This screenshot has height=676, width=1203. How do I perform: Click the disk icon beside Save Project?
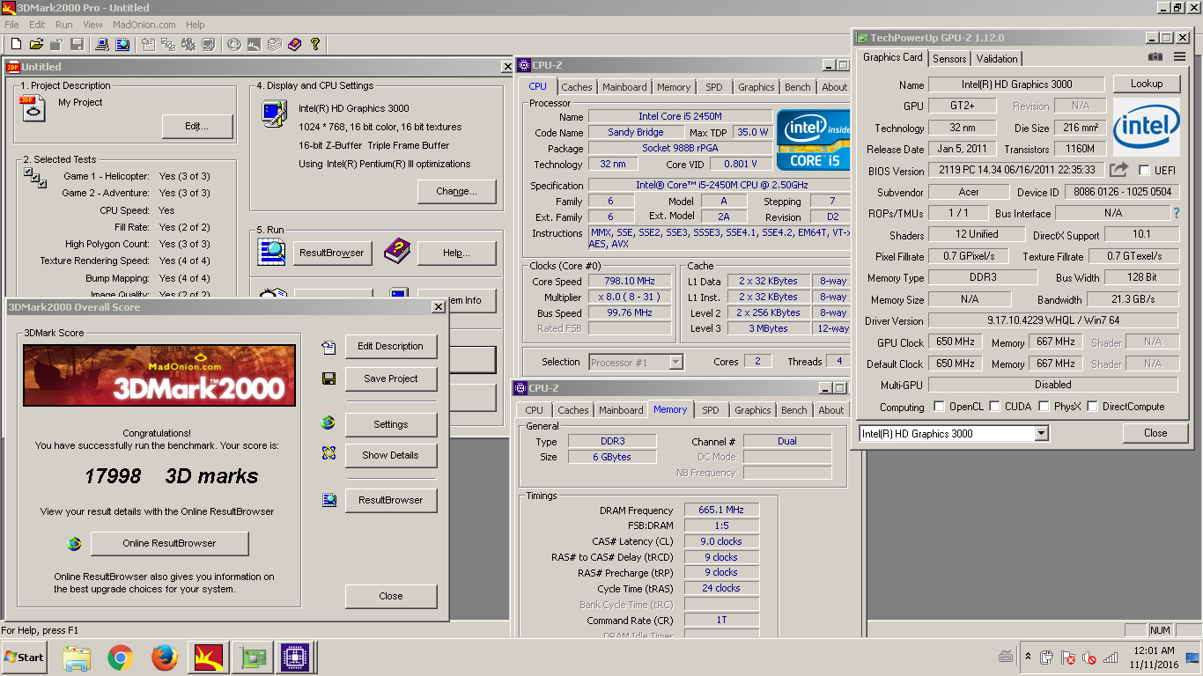coord(328,378)
